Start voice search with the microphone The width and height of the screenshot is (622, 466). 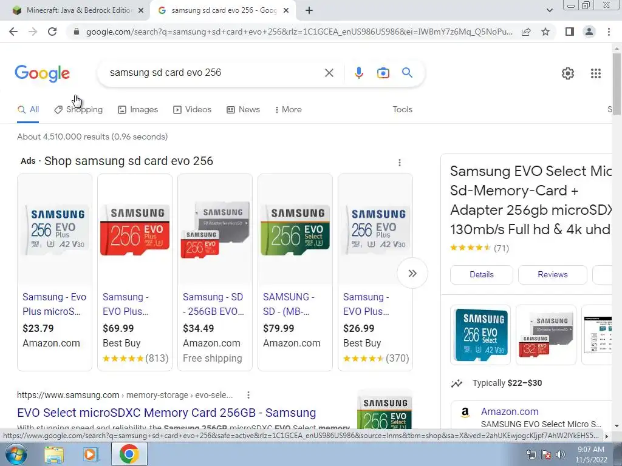click(x=358, y=73)
